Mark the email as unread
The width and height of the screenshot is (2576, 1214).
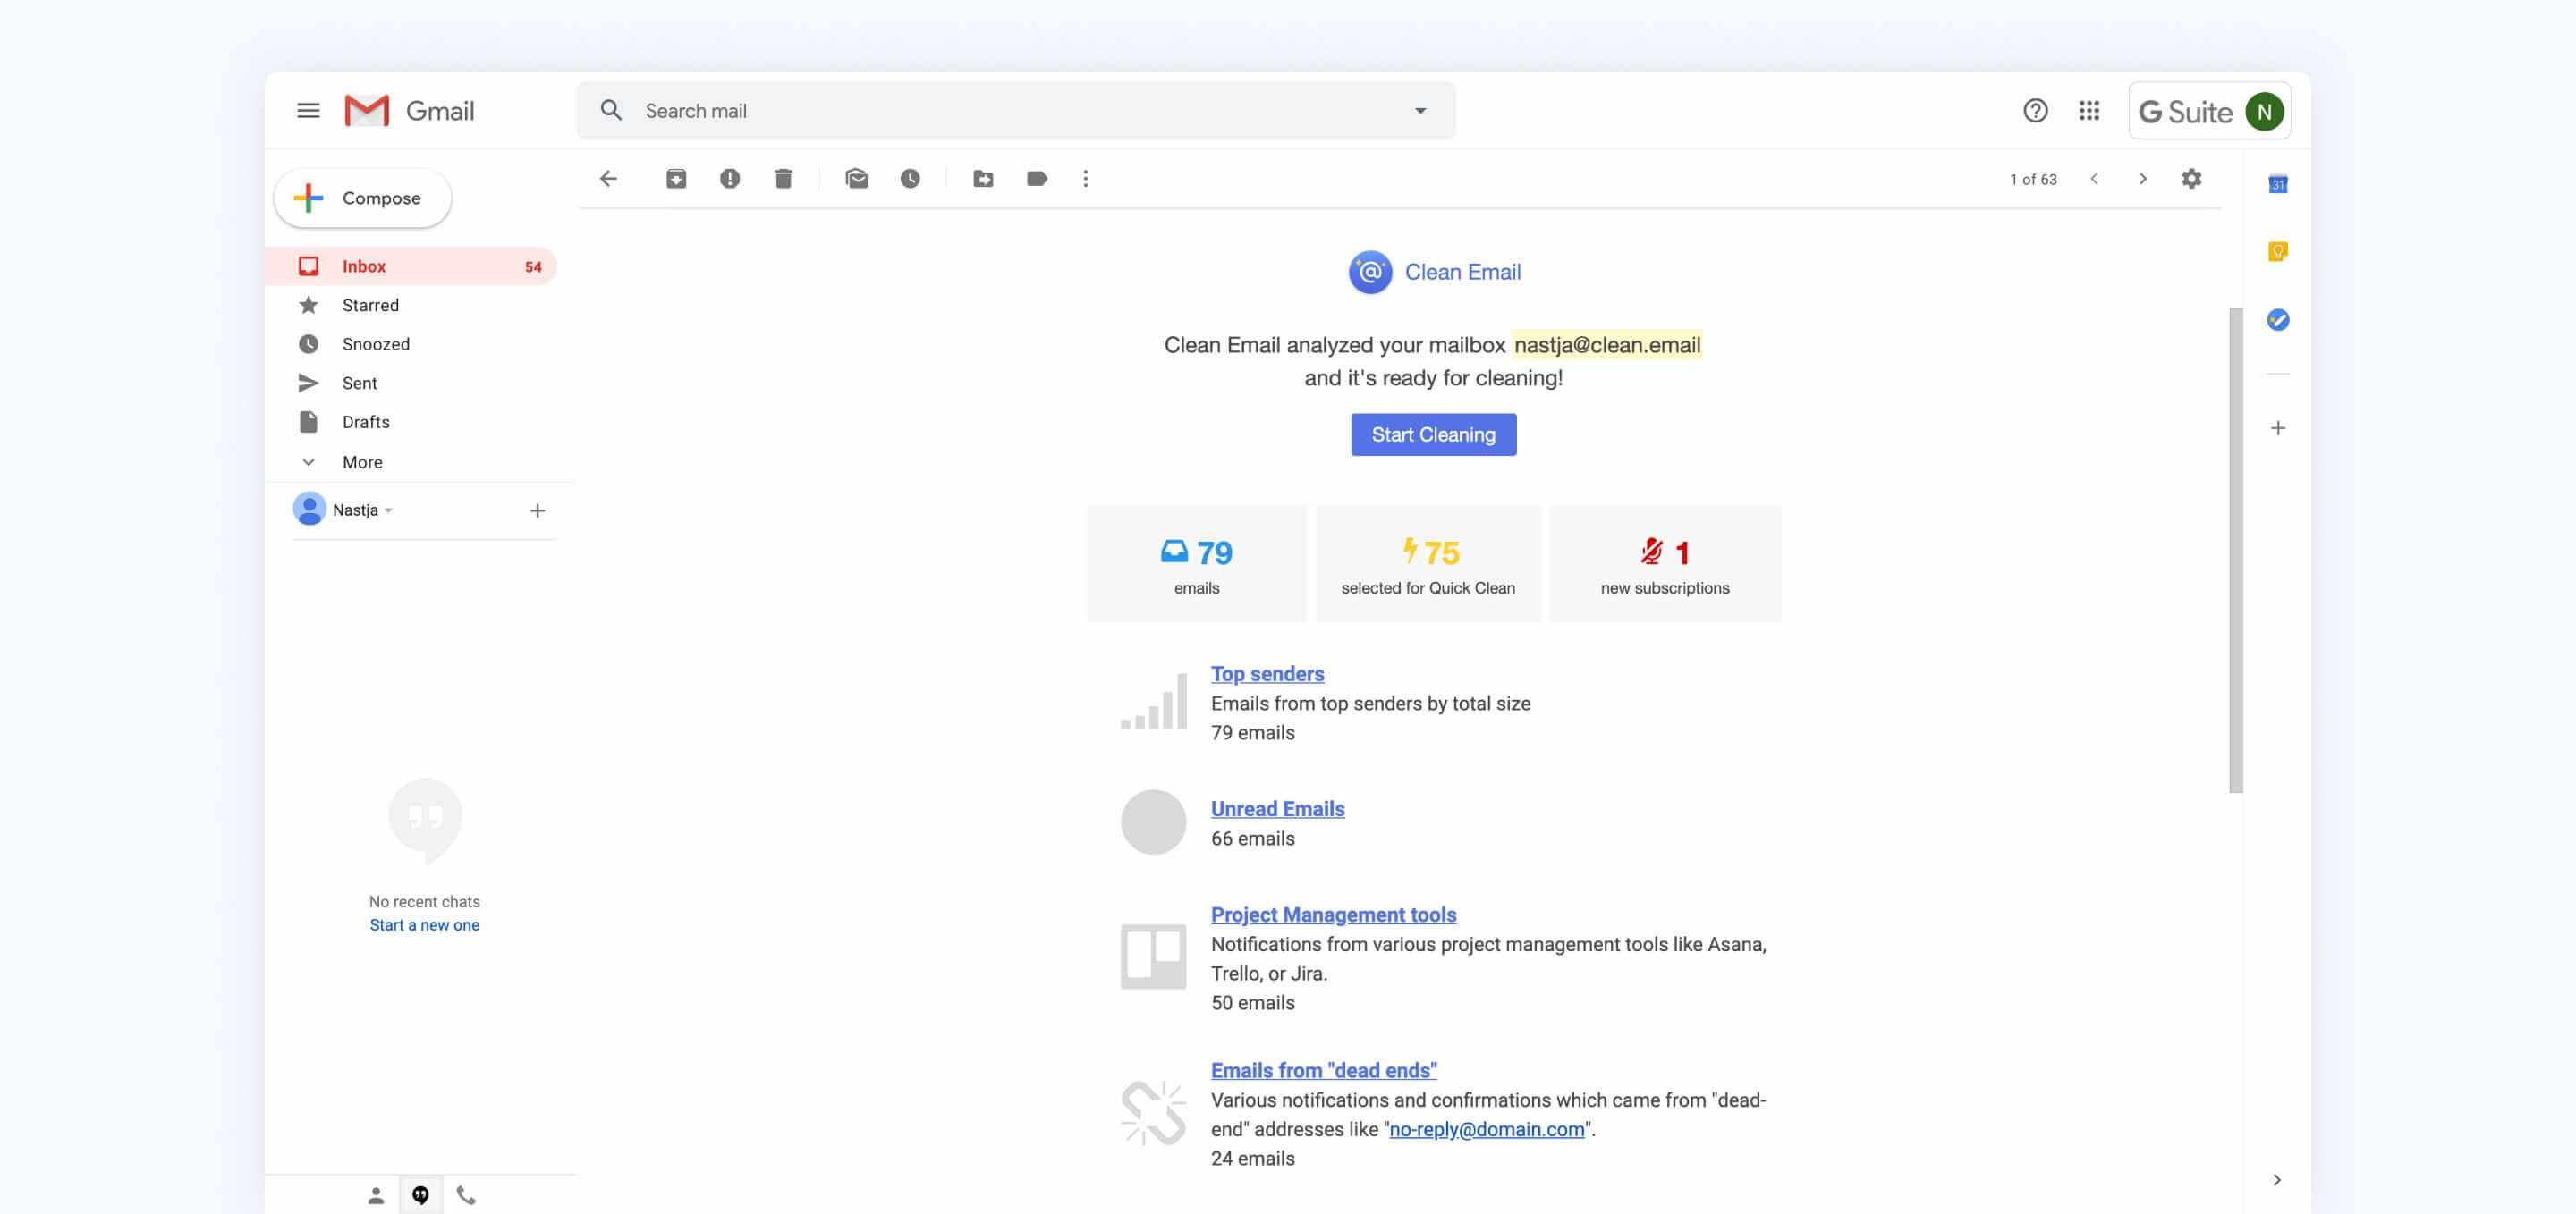tap(857, 178)
